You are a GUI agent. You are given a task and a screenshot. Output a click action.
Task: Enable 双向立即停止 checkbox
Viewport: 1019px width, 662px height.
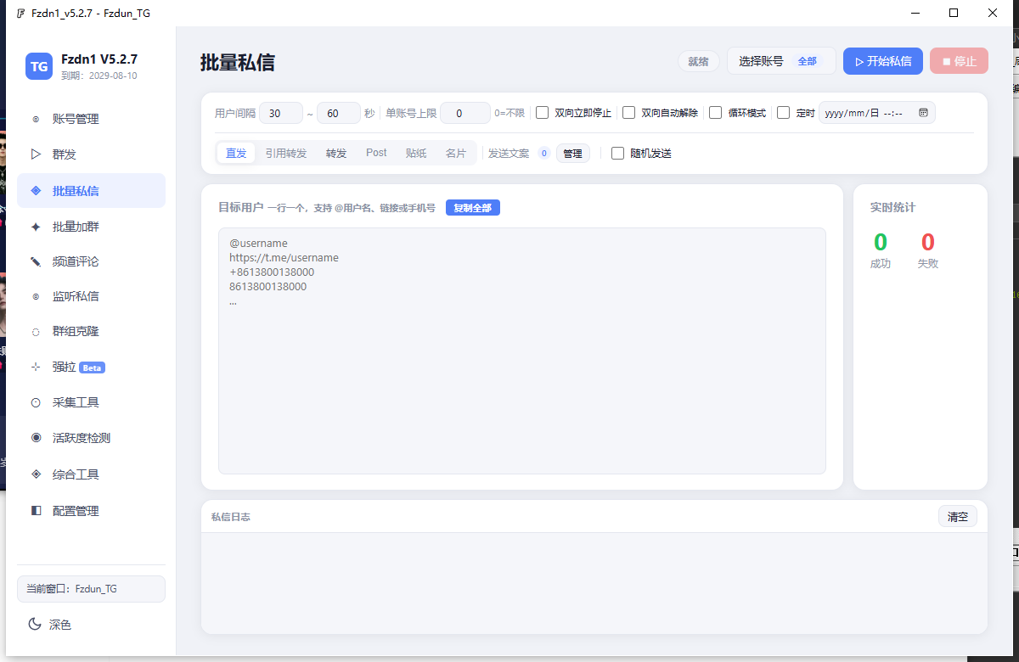542,112
